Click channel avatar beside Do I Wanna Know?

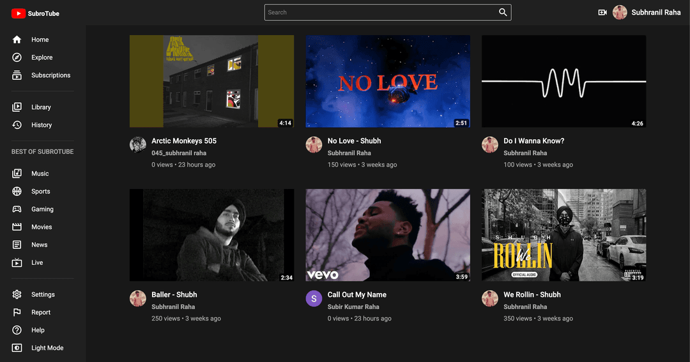tap(490, 144)
